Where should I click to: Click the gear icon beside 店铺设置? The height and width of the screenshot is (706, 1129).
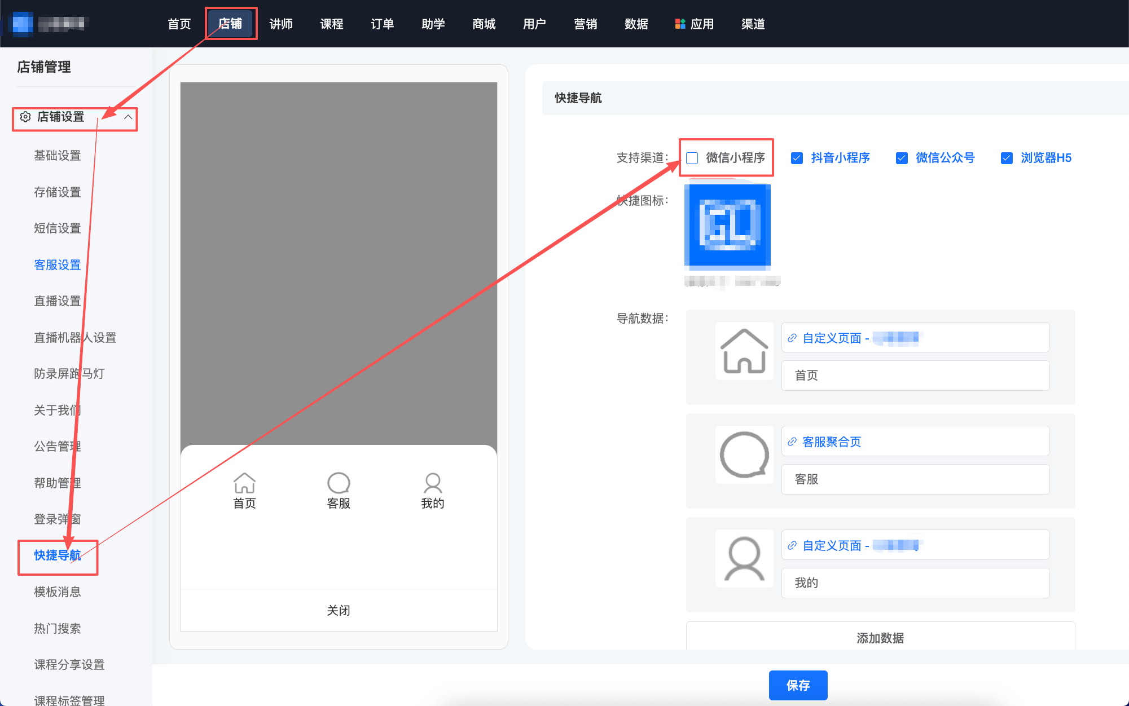point(25,117)
